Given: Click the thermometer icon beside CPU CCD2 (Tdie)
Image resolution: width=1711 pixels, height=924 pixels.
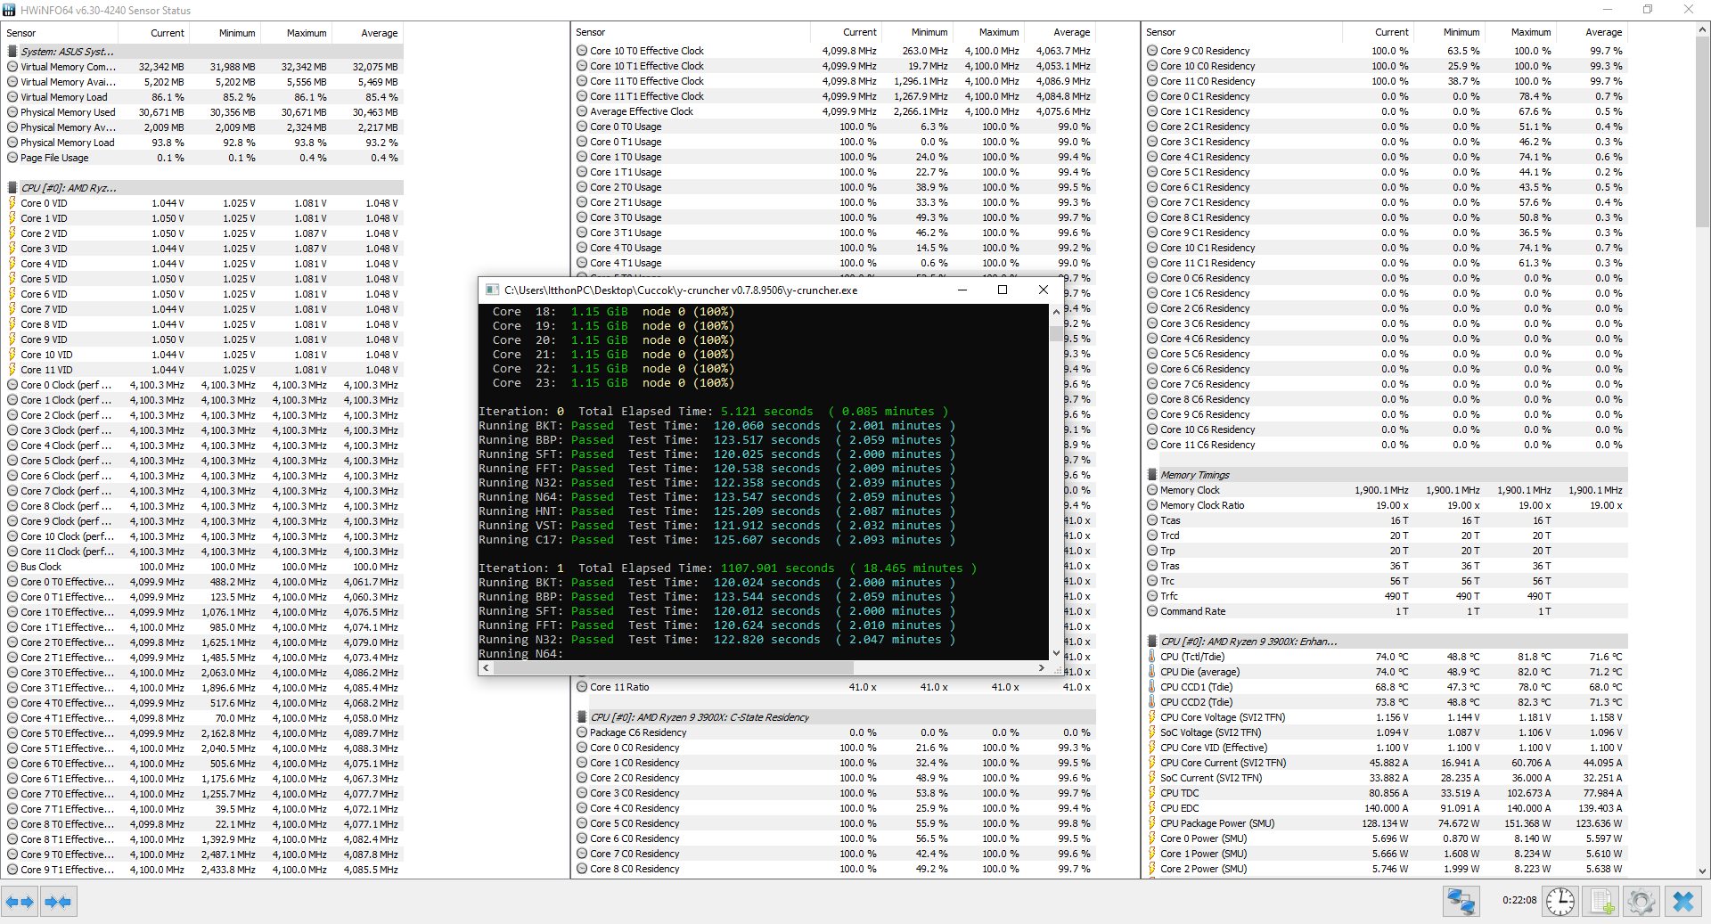Looking at the screenshot, I should (1152, 702).
